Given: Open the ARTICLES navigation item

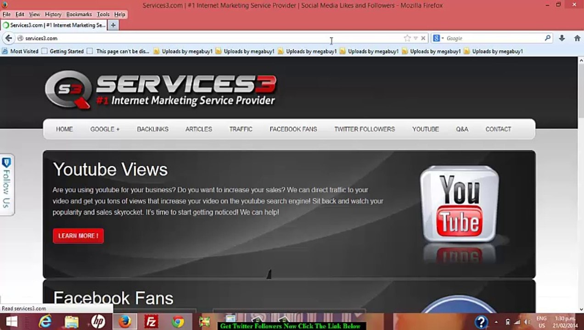Looking at the screenshot, I should [x=198, y=129].
